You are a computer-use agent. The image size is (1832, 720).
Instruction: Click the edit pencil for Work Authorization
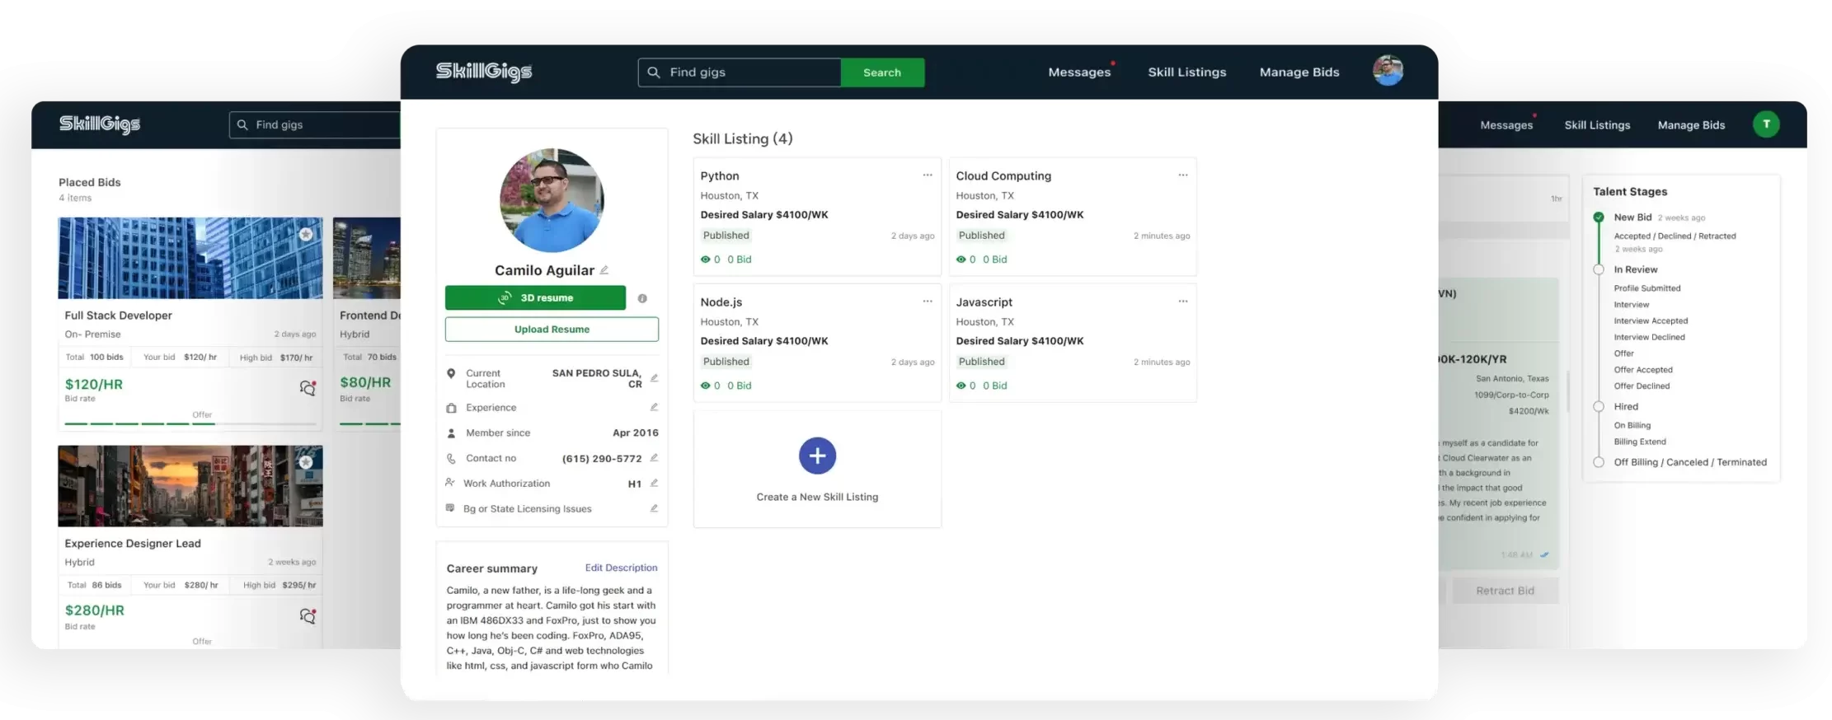654,484
